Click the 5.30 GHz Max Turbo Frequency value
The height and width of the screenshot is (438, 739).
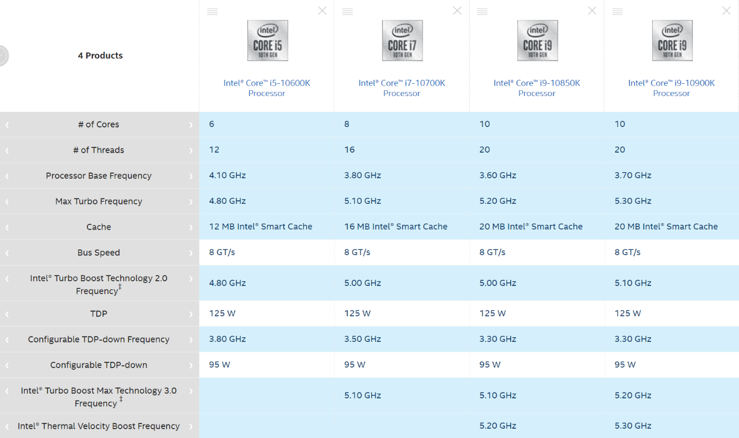pyautogui.click(x=633, y=201)
